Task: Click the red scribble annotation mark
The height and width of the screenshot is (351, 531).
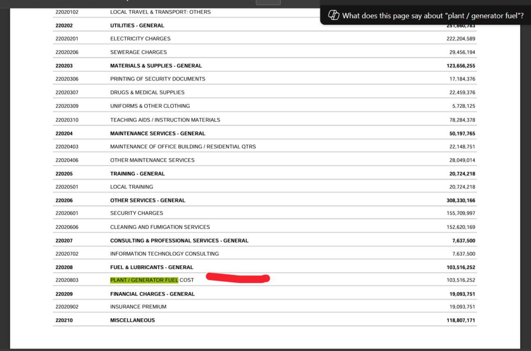Action: click(x=238, y=278)
